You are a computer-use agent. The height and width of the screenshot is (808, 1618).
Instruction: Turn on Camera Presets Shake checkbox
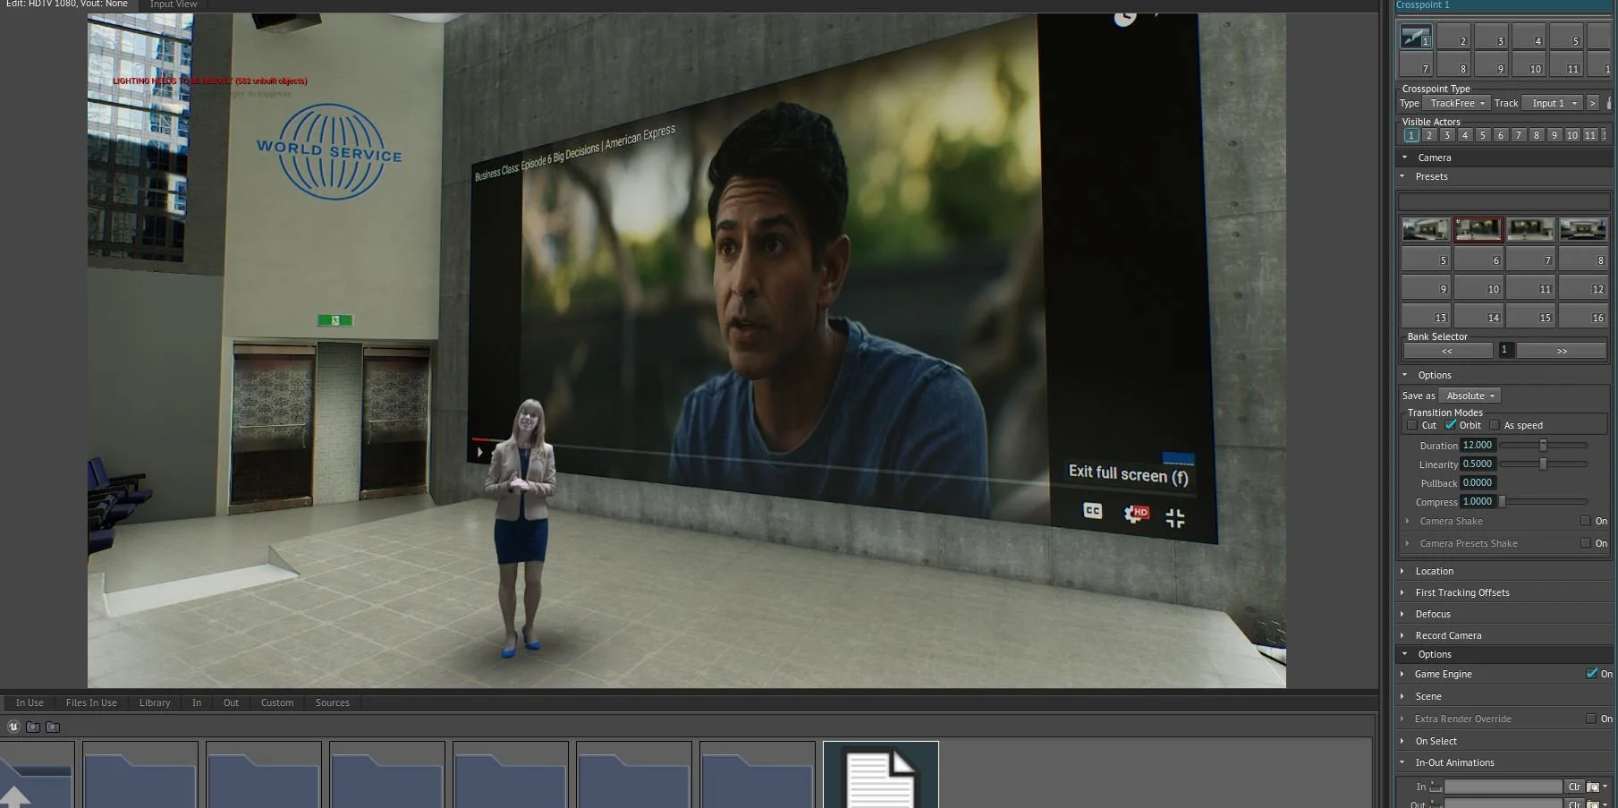click(1586, 543)
